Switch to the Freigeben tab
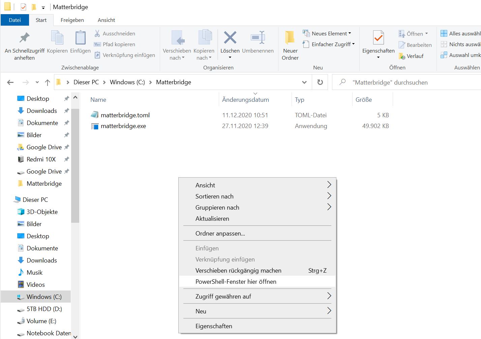This screenshot has height=339, width=481. [72, 20]
